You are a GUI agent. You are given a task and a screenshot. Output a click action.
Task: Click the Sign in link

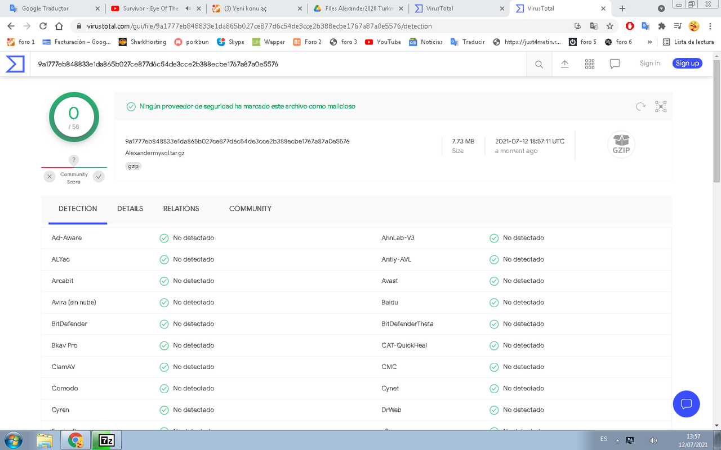650,64
